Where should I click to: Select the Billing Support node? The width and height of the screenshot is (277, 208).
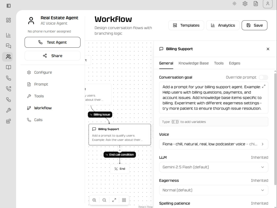(120, 135)
